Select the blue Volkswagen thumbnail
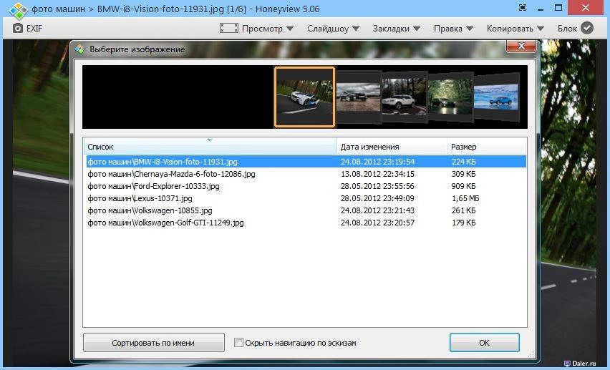This screenshot has width=610, height=370. click(x=496, y=97)
